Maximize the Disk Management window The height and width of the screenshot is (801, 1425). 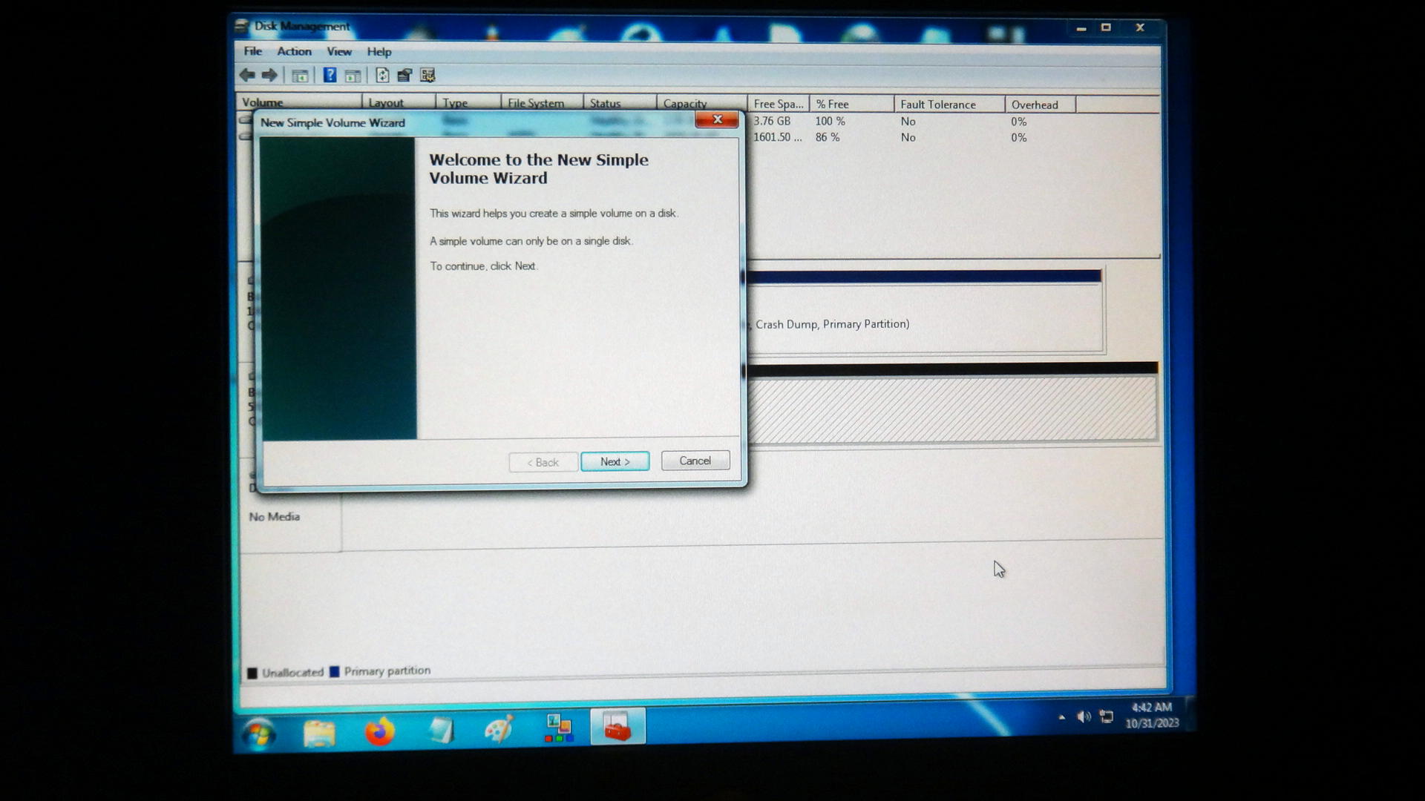pyautogui.click(x=1106, y=27)
